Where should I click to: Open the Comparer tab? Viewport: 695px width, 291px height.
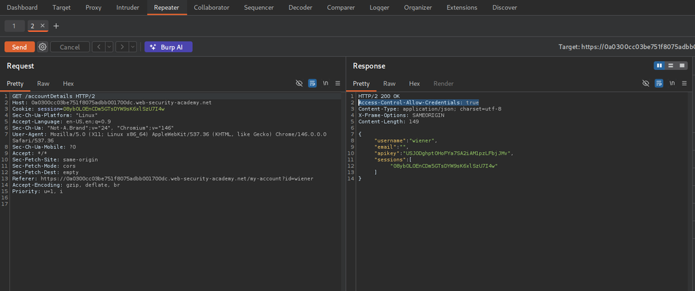point(341,7)
